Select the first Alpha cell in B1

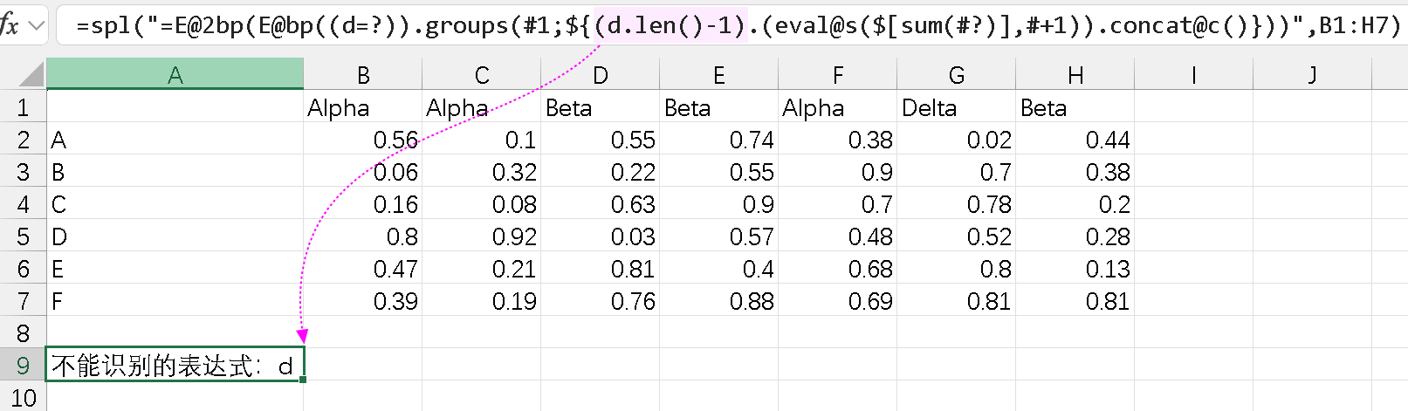tap(362, 107)
